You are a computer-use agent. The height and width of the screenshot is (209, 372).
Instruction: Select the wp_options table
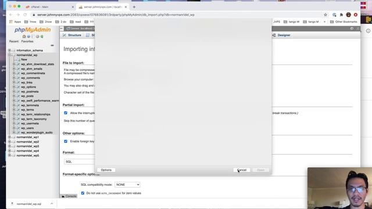click(x=28, y=87)
